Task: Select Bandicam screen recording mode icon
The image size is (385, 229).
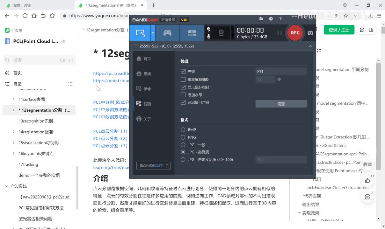Action: [140, 33]
